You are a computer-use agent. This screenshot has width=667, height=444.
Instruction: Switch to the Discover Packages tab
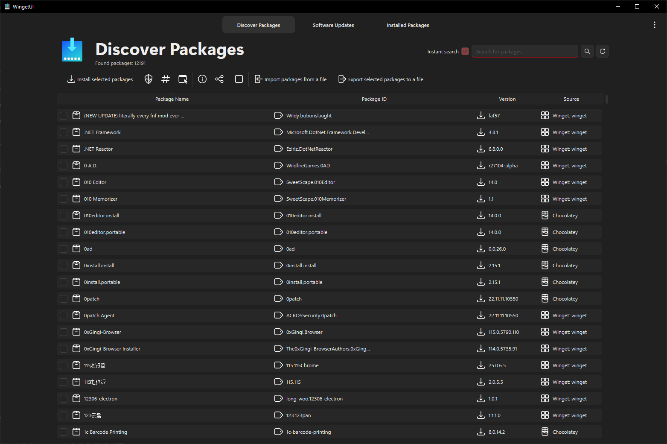click(259, 25)
